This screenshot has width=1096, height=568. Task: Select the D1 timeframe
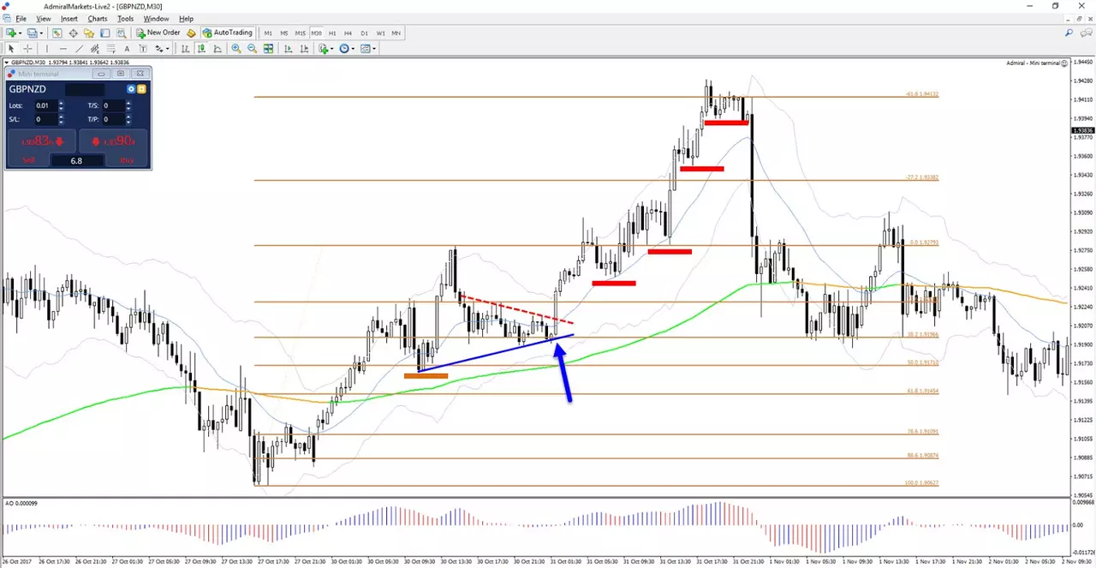[364, 33]
